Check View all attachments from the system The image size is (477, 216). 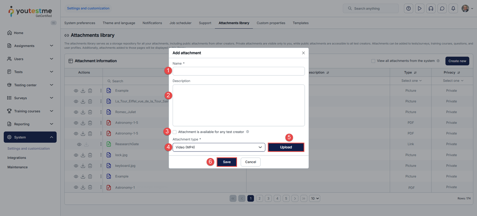coord(373,61)
